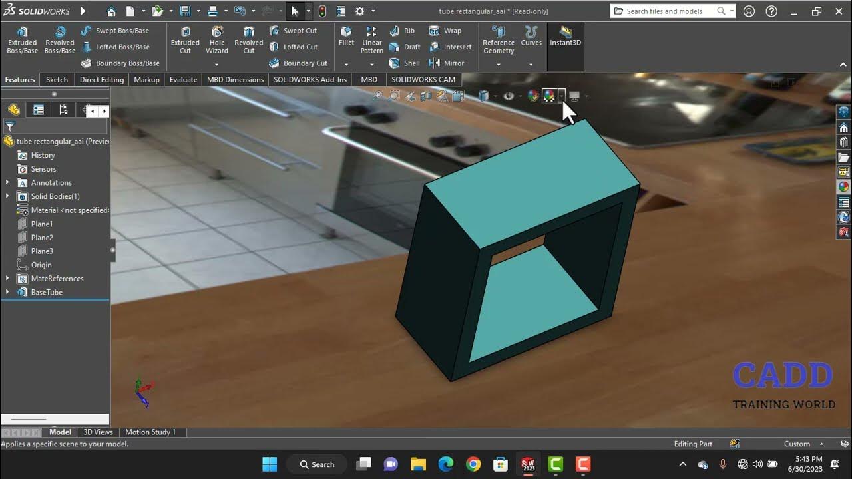Image resolution: width=852 pixels, height=479 pixels.
Task: Open the SOLIDWORKS Add-Ins tab
Action: coord(310,79)
